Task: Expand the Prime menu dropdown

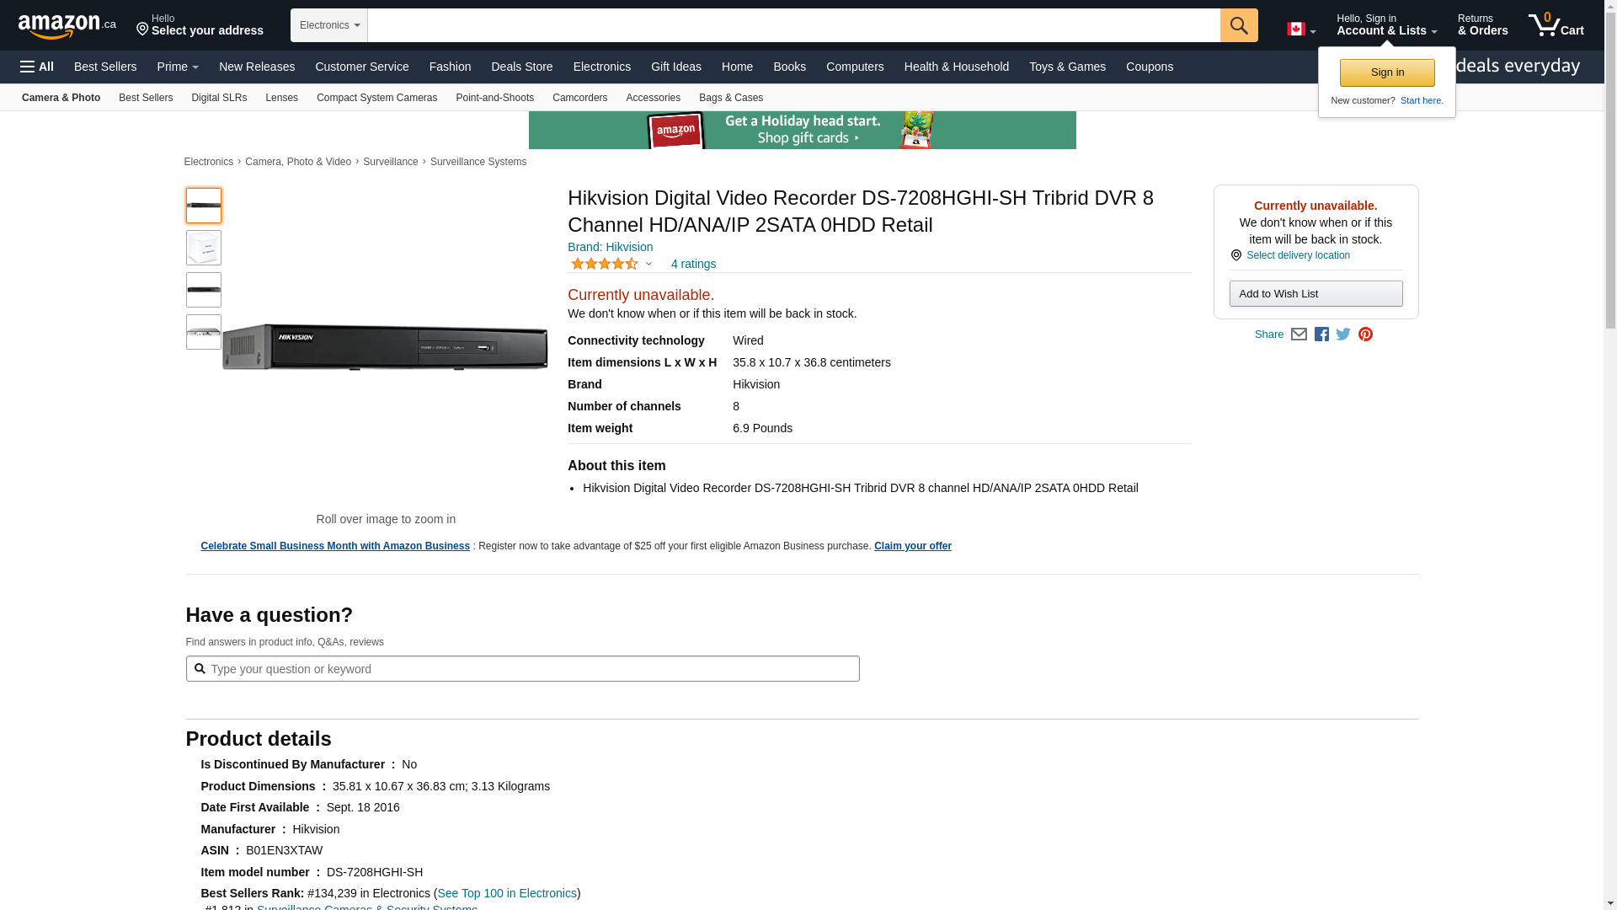Action: click(178, 67)
